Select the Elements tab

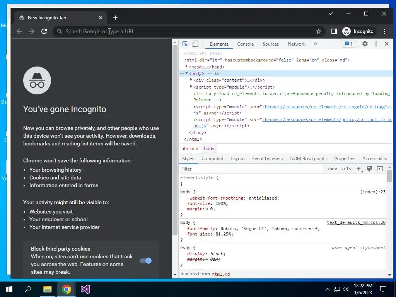pyautogui.click(x=219, y=44)
